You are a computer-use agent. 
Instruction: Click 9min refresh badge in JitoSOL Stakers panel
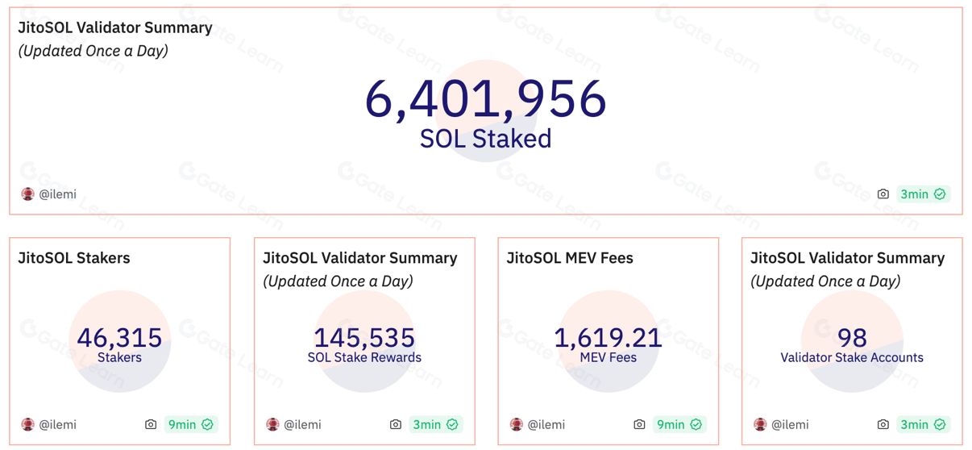click(190, 424)
